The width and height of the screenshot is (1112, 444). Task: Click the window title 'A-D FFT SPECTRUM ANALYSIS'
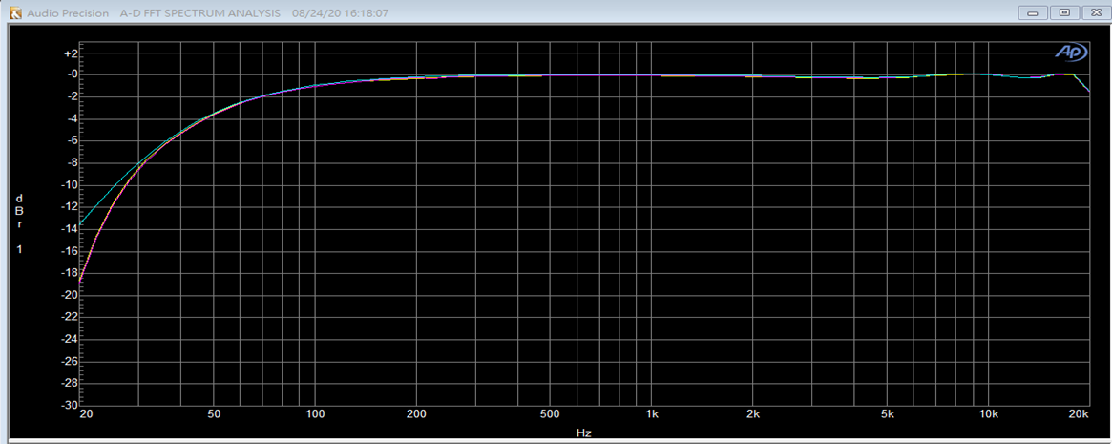tap(201, 14)
